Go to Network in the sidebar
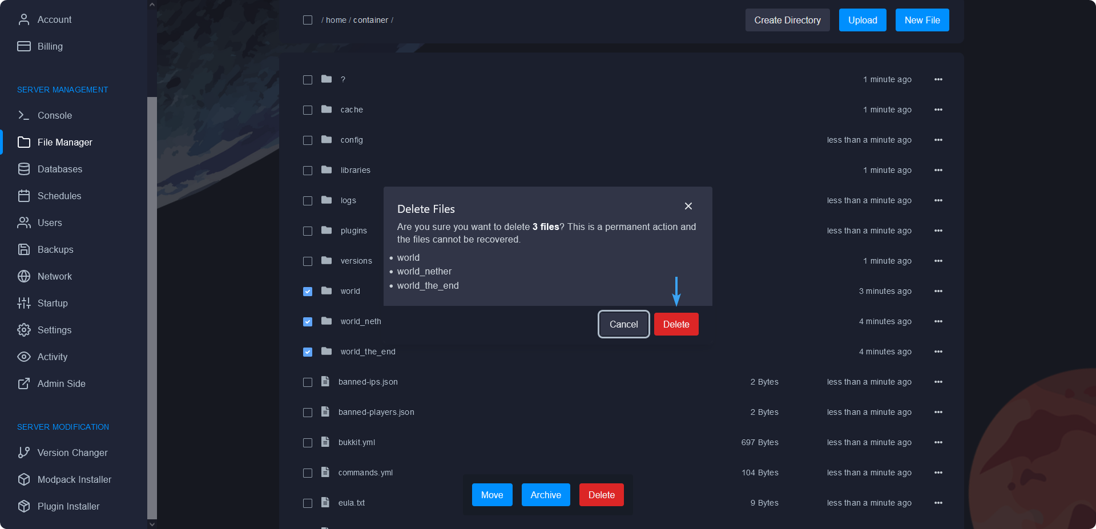Viewport: 1096px width, 529px height. [55, 276]
